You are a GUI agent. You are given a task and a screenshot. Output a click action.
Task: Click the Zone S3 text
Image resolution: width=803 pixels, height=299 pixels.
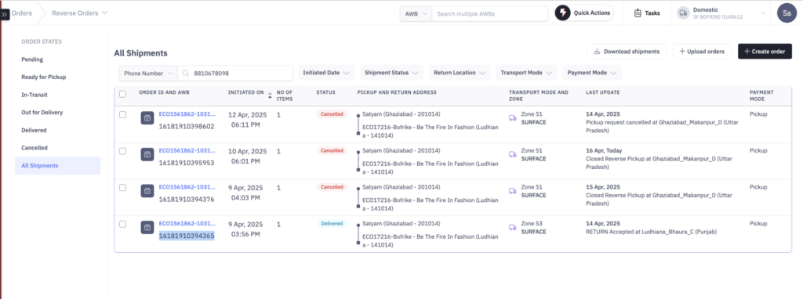(x=532, y=223)
